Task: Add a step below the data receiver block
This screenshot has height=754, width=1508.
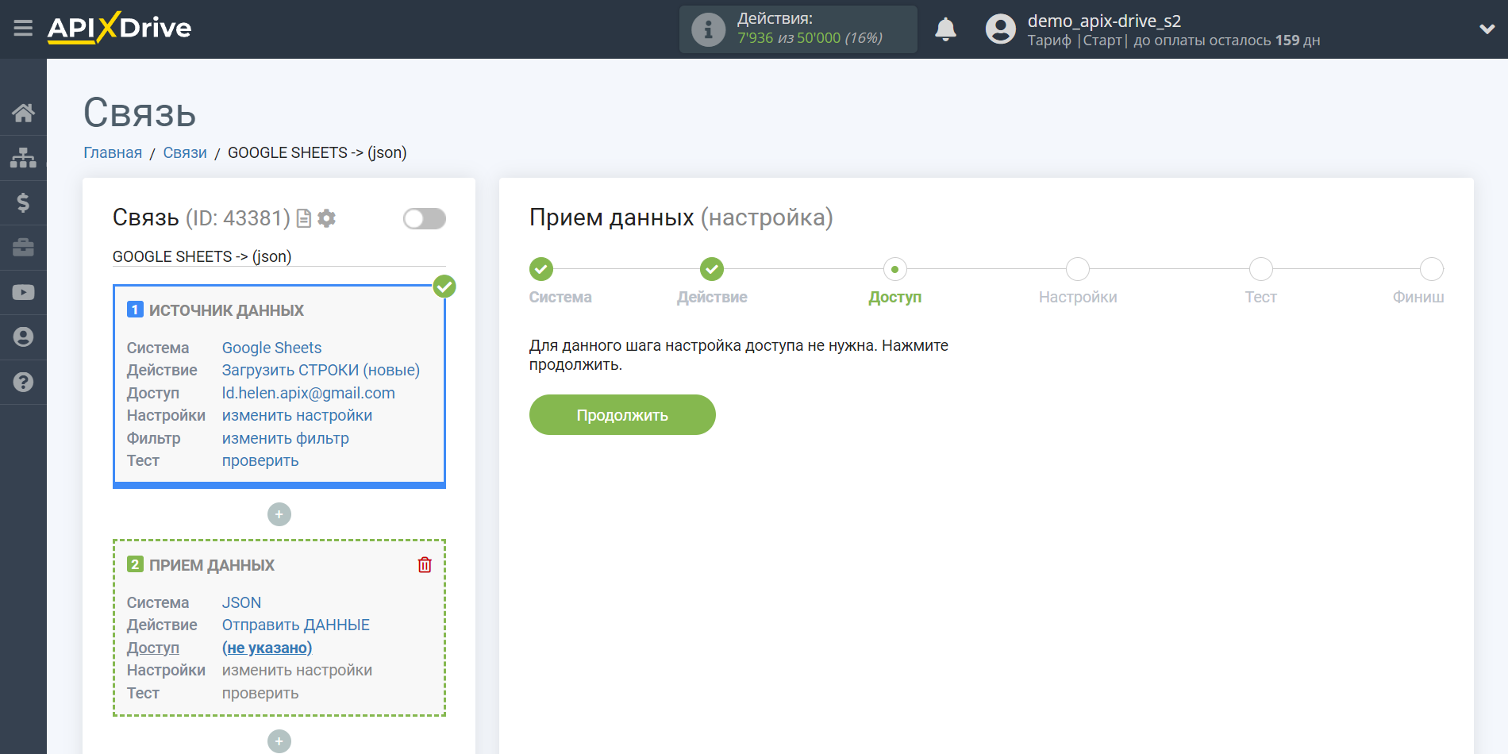Action: 279,741
